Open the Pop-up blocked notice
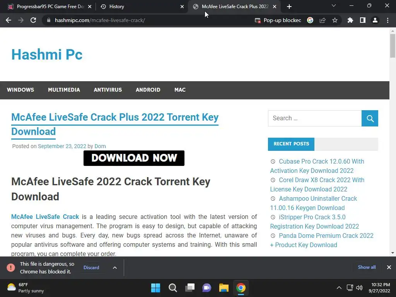 (278, 20)
